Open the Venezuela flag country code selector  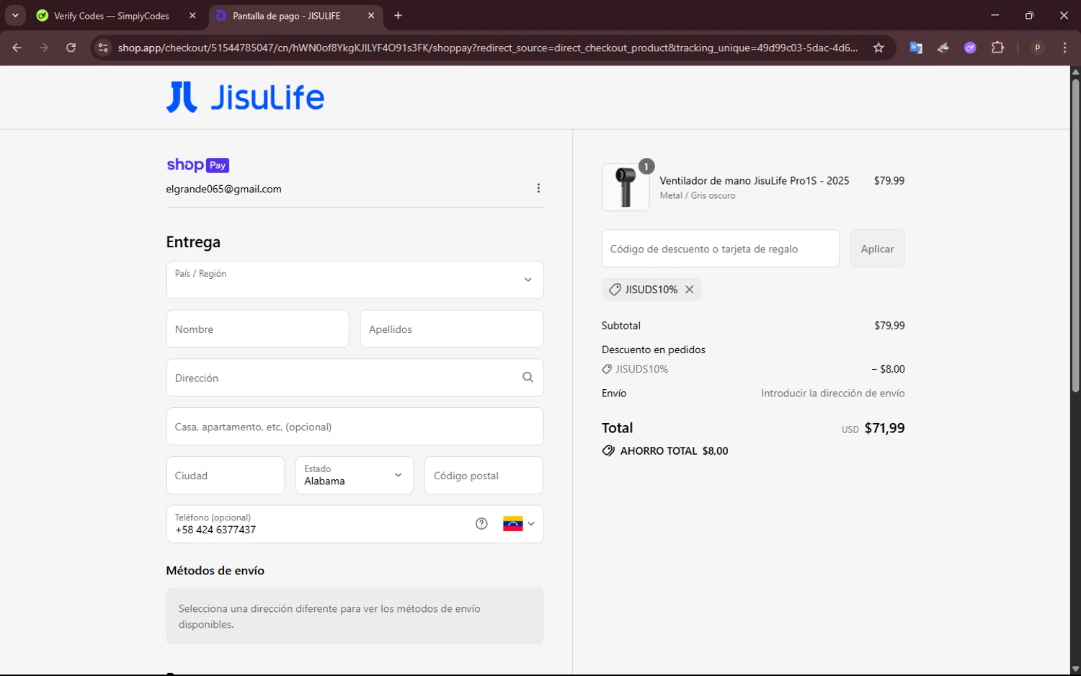[x=519, y=524]
